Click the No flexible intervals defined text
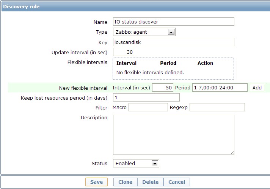This screenshot has height=189, width=270. point(150,73)
